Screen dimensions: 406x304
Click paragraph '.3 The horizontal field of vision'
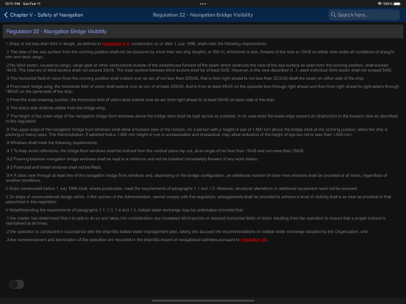[x=185, y=79]
